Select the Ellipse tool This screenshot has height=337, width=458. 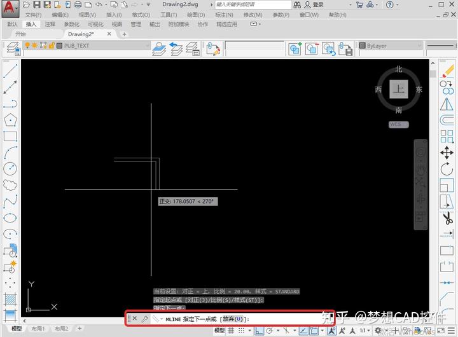coord(10,217)
